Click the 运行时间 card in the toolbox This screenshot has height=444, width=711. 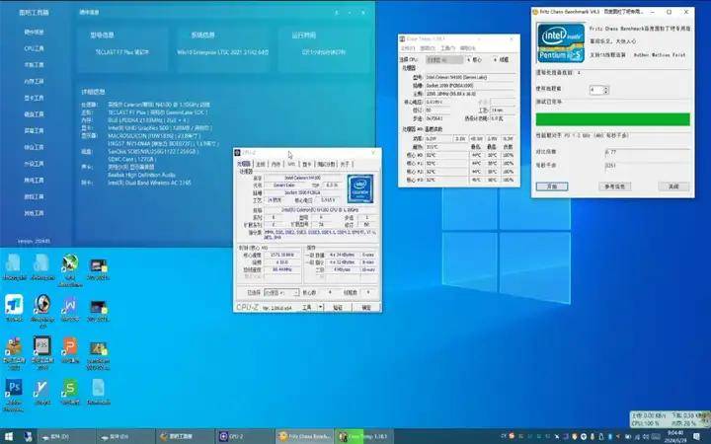(x=324, y=49)
